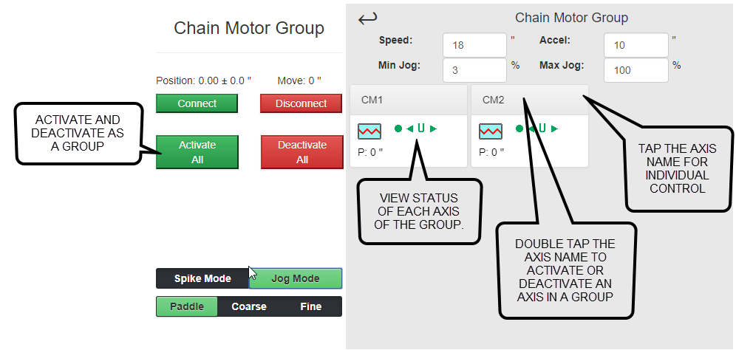Select Coarse jog option
The image size is (736, 350).
coord(249,306)
